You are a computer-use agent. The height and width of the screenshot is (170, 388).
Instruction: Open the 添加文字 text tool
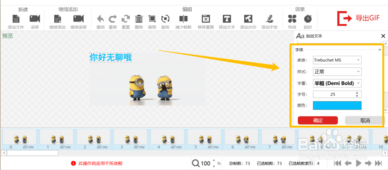(227, 19)
